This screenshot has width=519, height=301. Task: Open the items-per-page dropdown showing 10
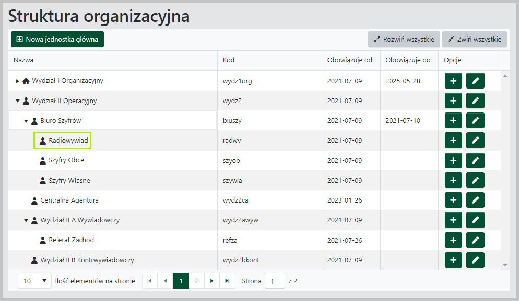34,281
